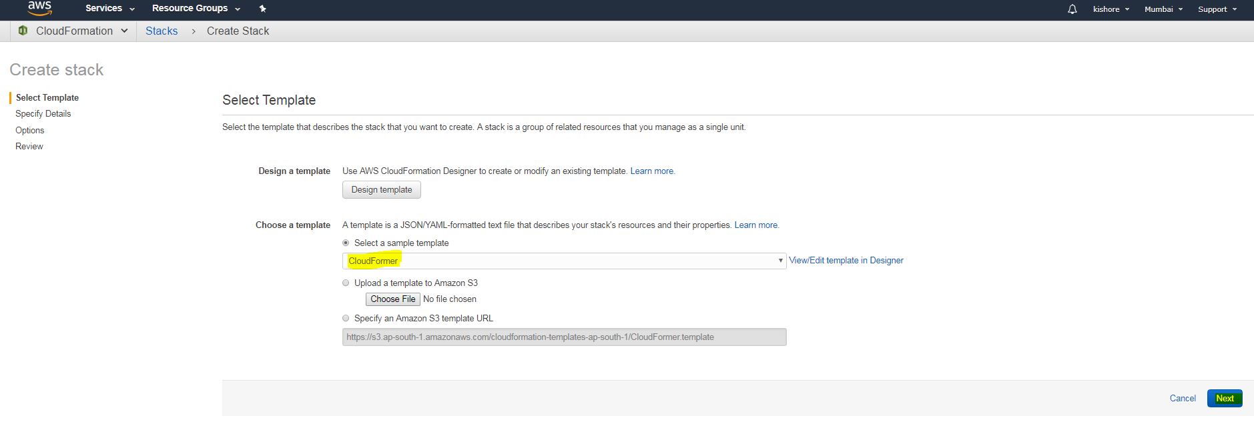Select the 'Select a sample template' radio
Image resolution: width=1254 pixels, height=444 pixels.
pos(346,243)
